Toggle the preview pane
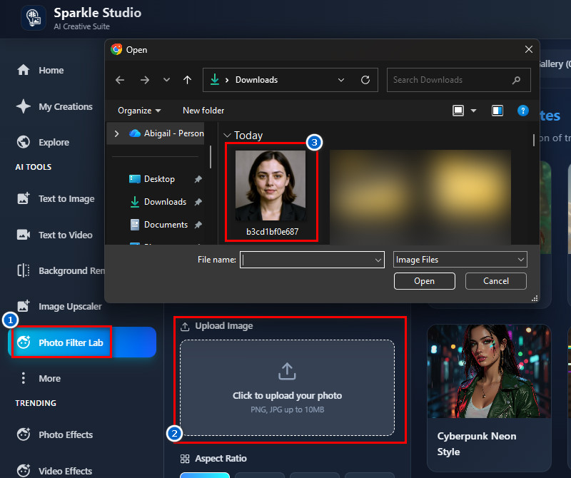The height and width of the screenshot is (478, 571). coord(497,111)
